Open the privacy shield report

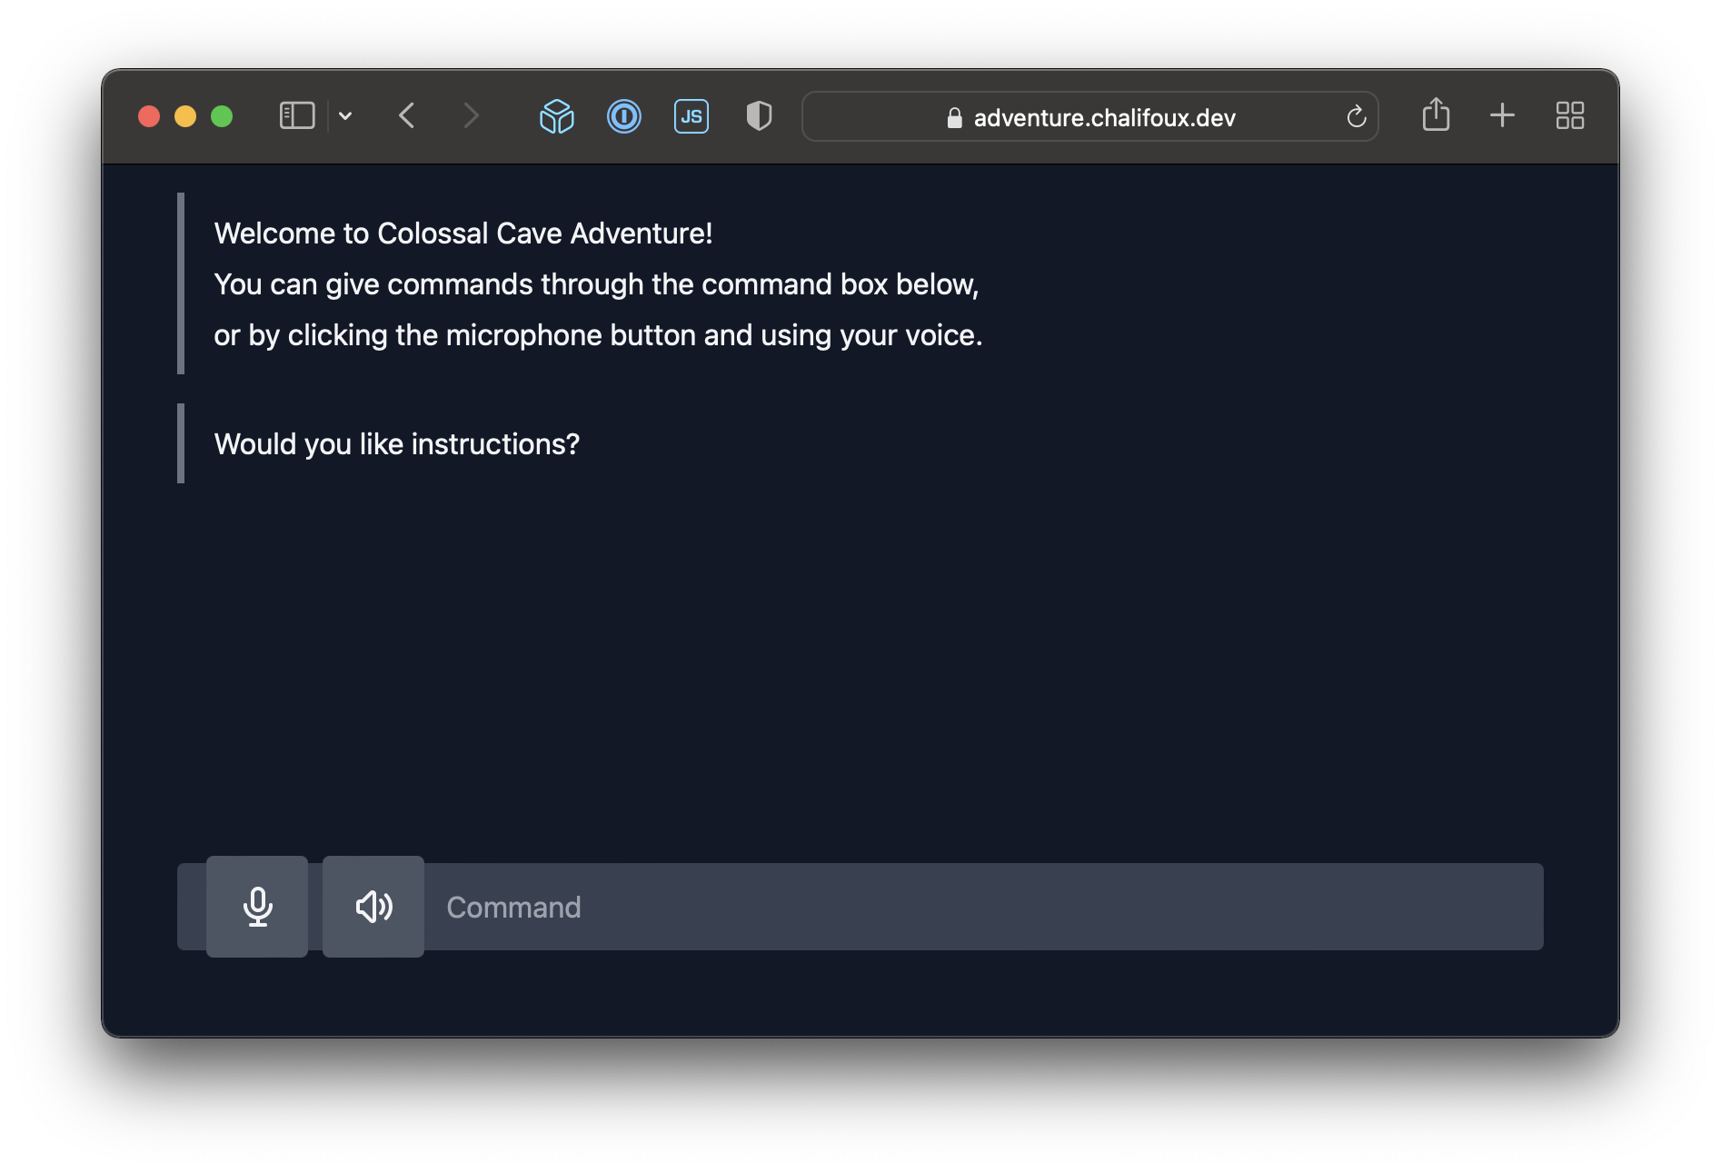click(759, 116)
